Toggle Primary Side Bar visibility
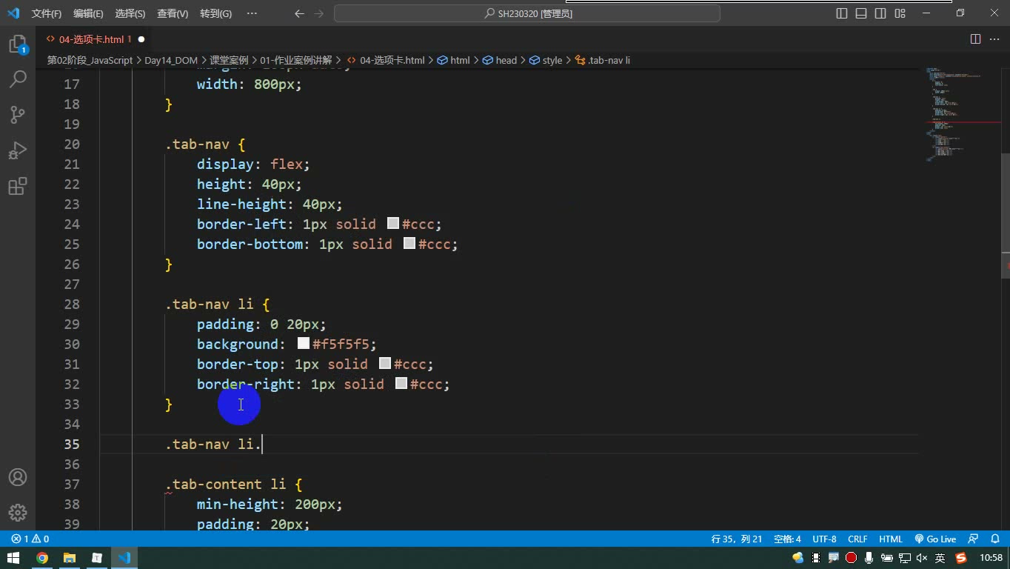Image resolution: width=1010 pixels, height=569 pixels. (x=842, y=13)
